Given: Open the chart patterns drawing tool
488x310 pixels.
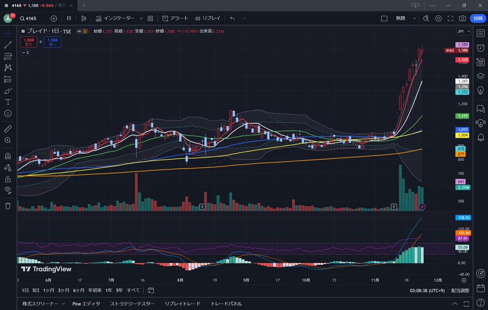Looking at the screenshot, I should (8, 67).
